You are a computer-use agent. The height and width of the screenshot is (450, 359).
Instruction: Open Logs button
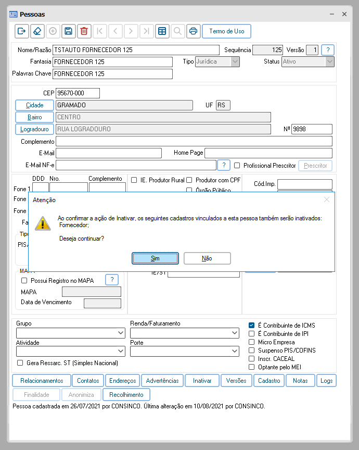coord(326,381)
